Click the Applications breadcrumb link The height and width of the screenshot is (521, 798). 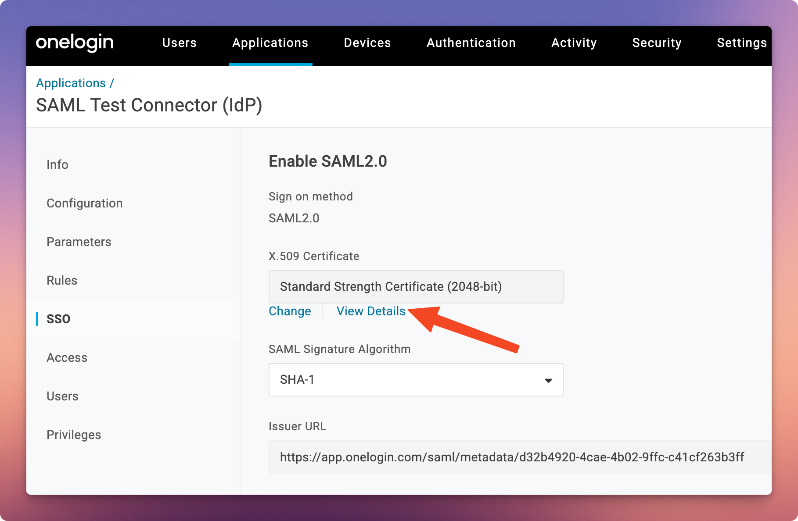point(71,83)
